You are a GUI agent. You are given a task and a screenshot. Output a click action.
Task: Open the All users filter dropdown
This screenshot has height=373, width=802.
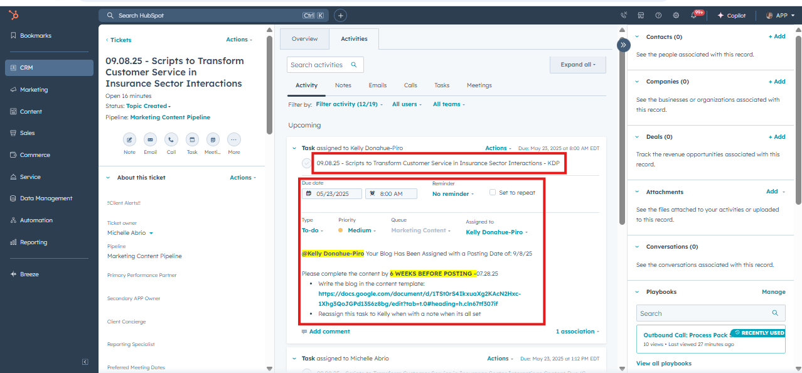[x=407, y=104]
